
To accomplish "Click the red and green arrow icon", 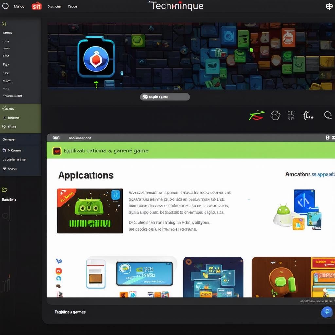I will [x=256, y=115].
